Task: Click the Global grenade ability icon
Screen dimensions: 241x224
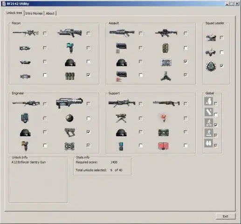Action: pyautogui.click(x=208, y=101)
